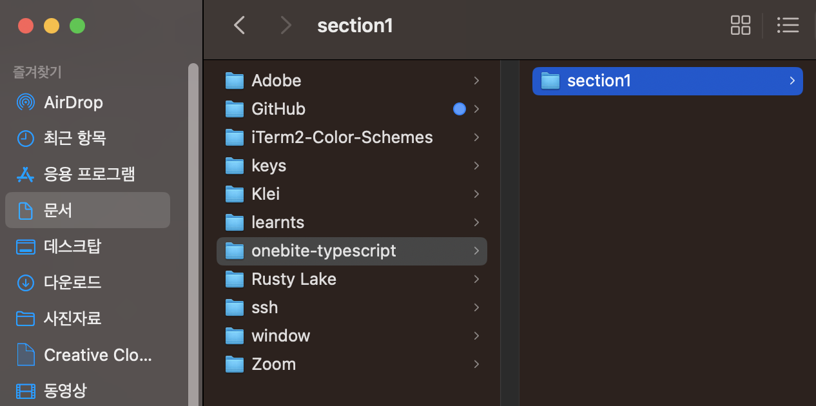
Task: Select the GitHub folder icon
Action: [x=234, y=109]
